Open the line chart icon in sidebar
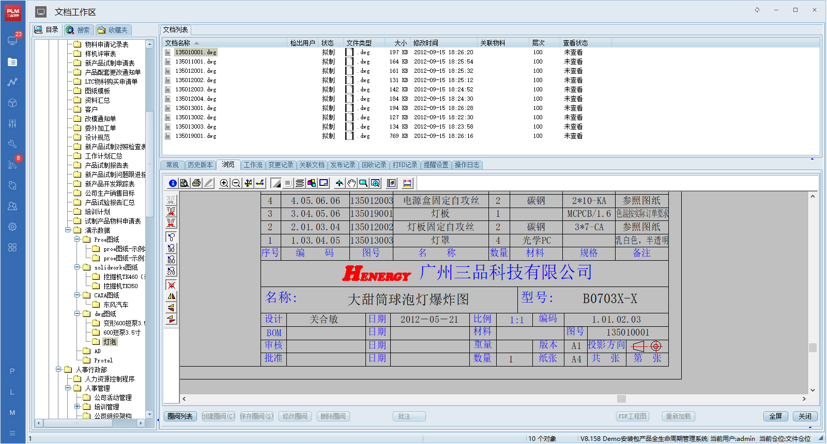This screenshot has width=827, height=444. point(12,82)
